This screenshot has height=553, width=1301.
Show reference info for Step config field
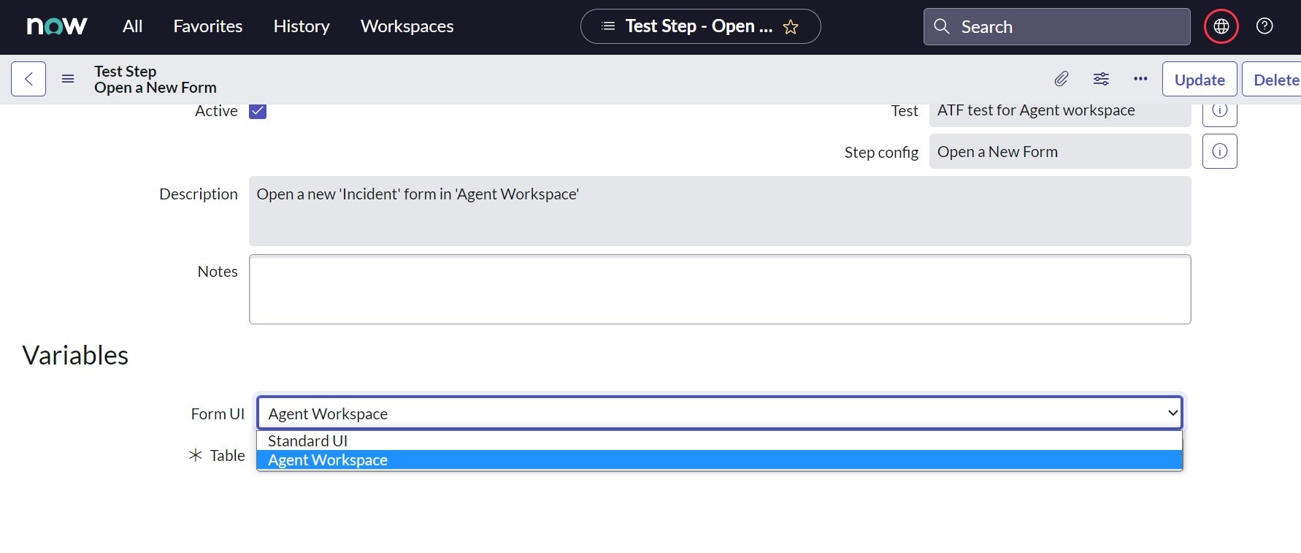1219,151
